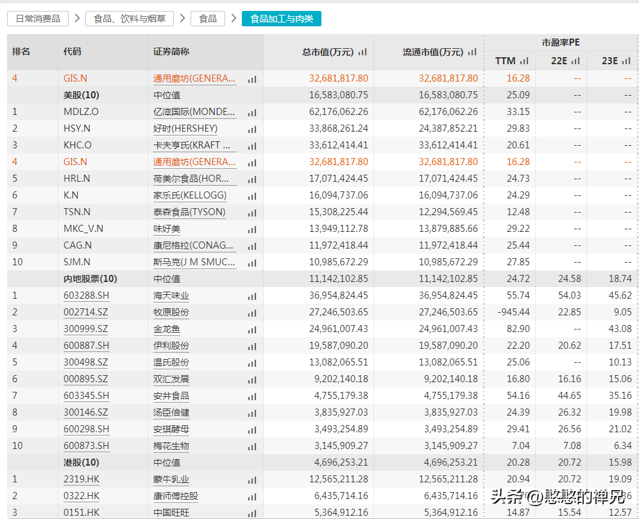This screenshot has width=639, height=519.
Task: Open chart icon for 海天味业 row
Action: (x=252, y=297)
